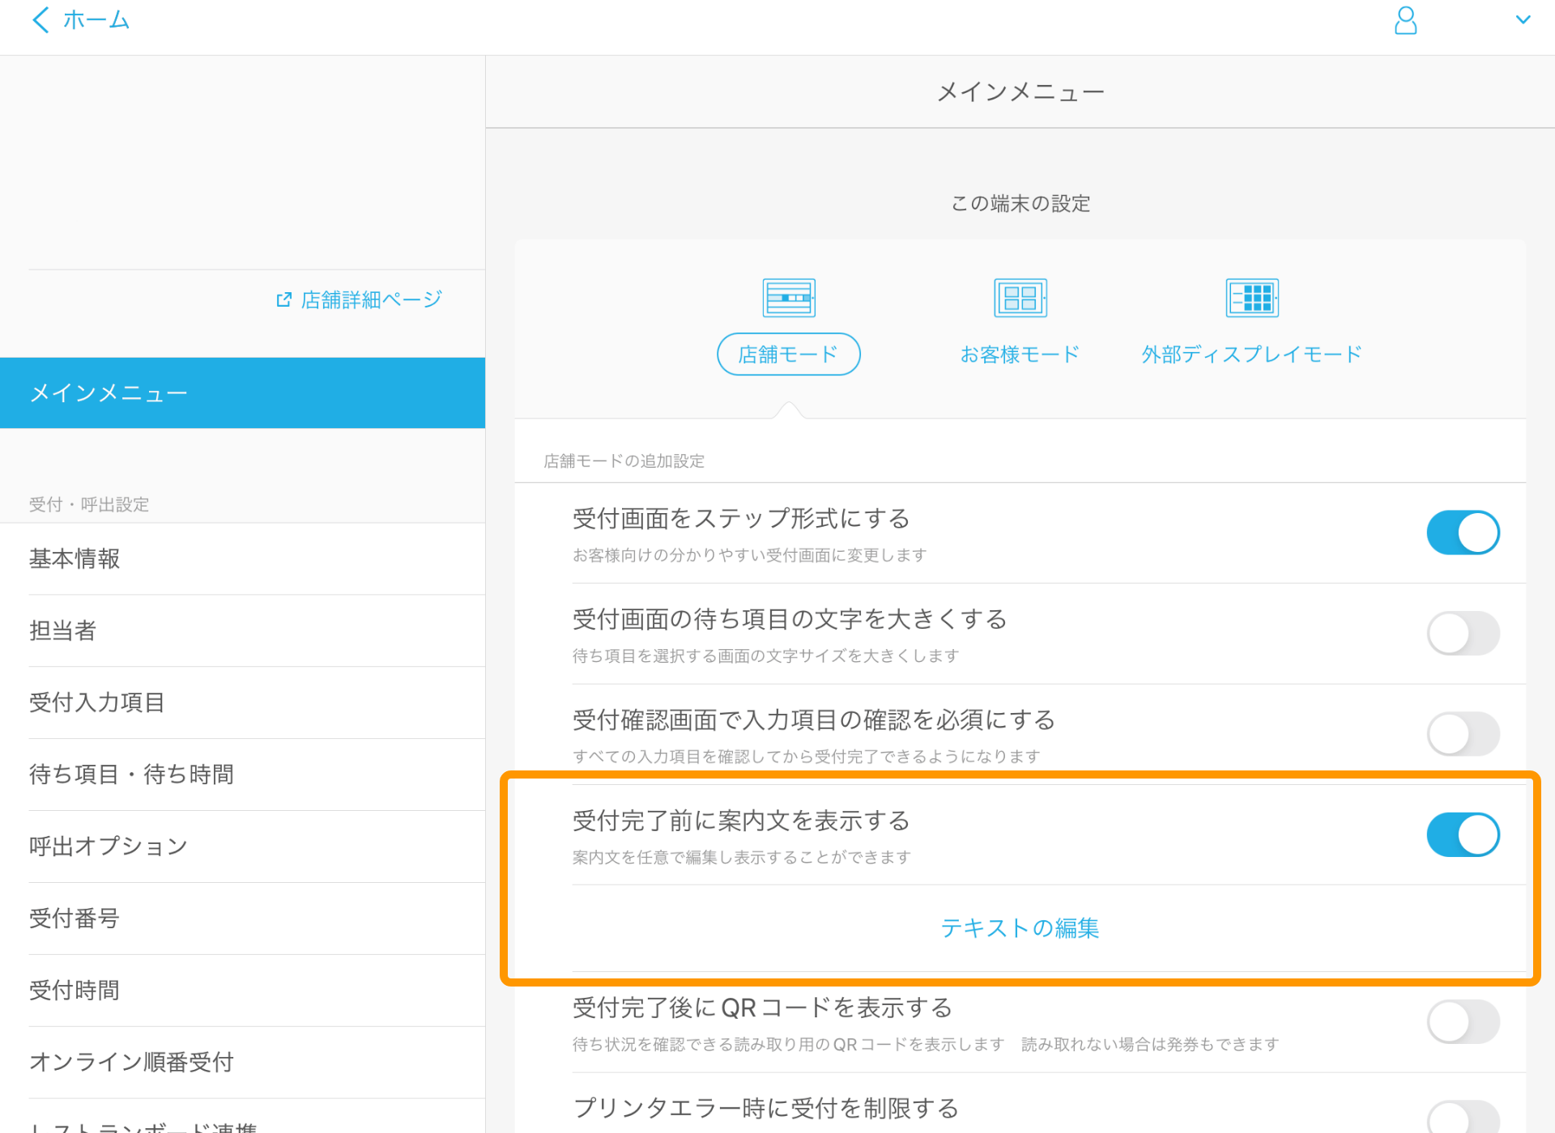Screen dimensions: 1555x1133
Task: Open オンライン順番受付 settings item
Action: [x=242, y=1062]
